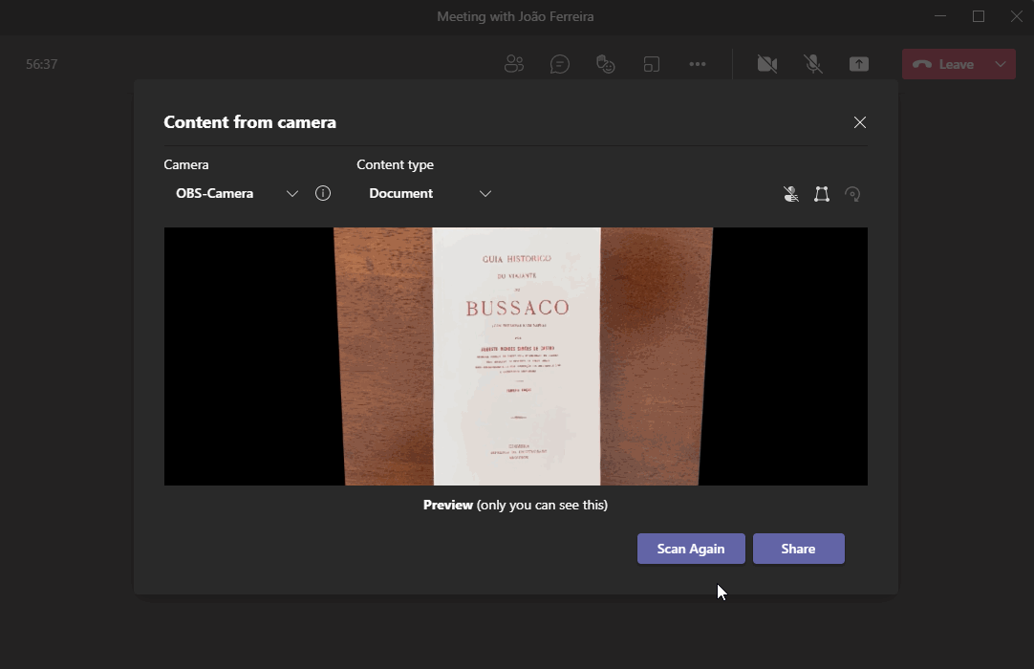Open the Content type dropdown

point(485,193)
